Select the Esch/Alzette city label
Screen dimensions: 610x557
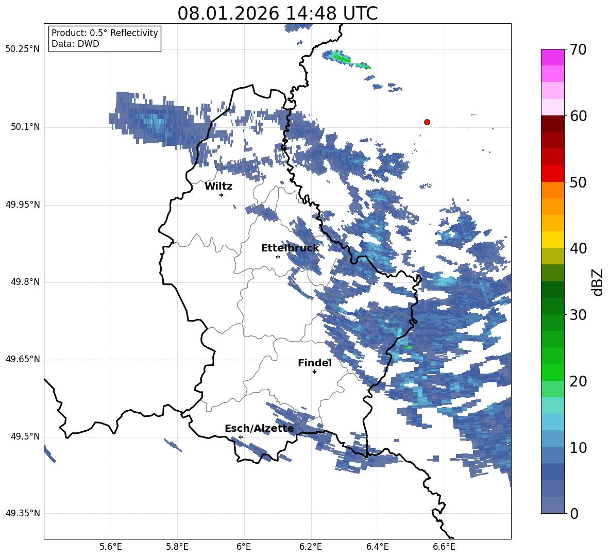point(259,429)
